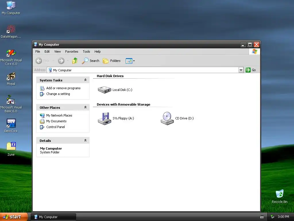The width and height of the screenshot is (294, 221).
Task: Click the network tray icon
Action: (272, 217)
